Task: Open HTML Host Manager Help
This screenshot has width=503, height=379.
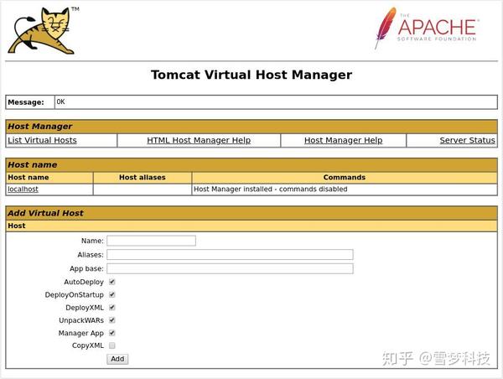Action: click(x=199, y=140)
